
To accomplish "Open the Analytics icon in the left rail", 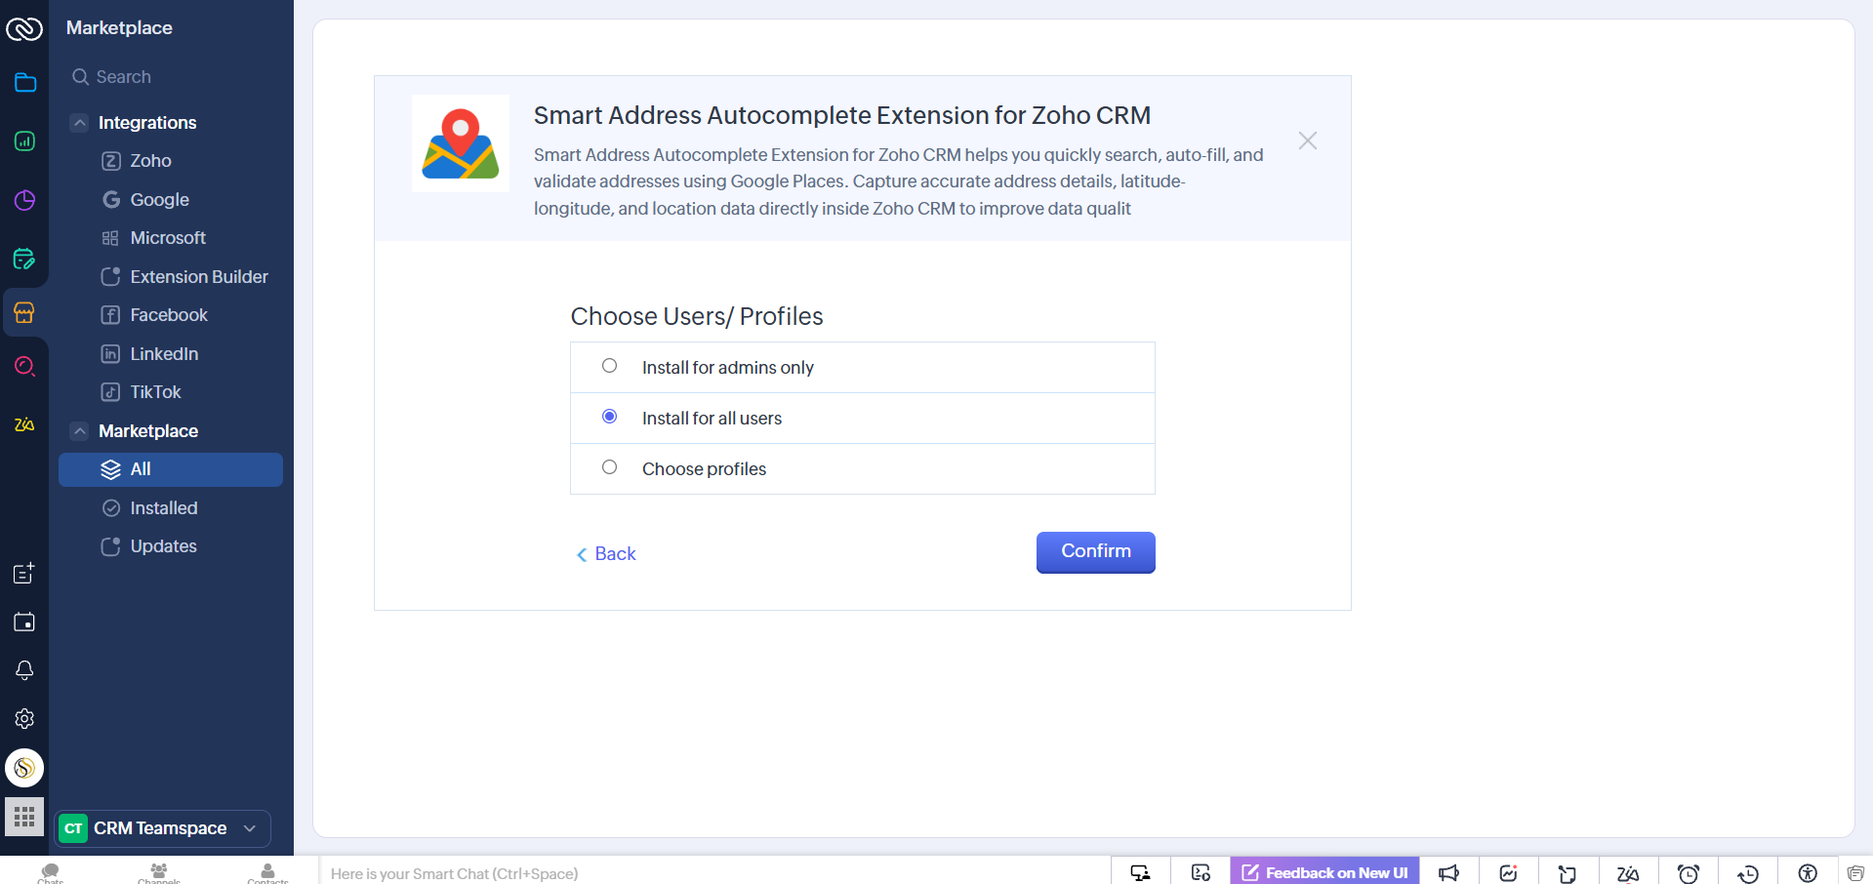I will 24,141.
